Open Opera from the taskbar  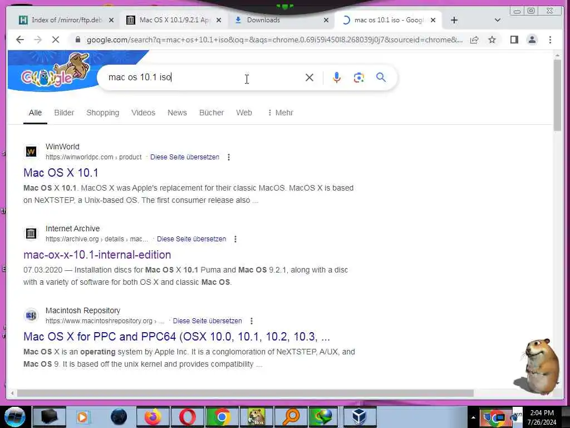click(x=187, y=417)
